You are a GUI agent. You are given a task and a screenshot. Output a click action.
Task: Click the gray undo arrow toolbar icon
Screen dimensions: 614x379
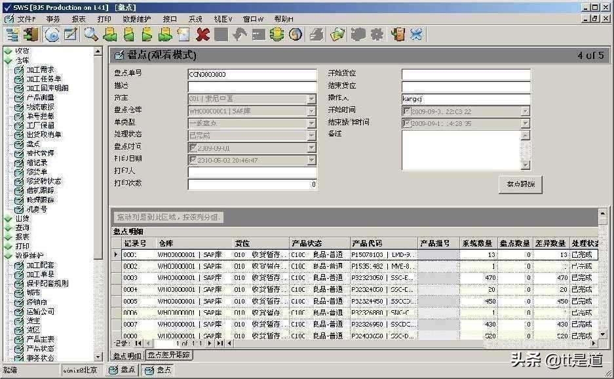tap(240, 35)
